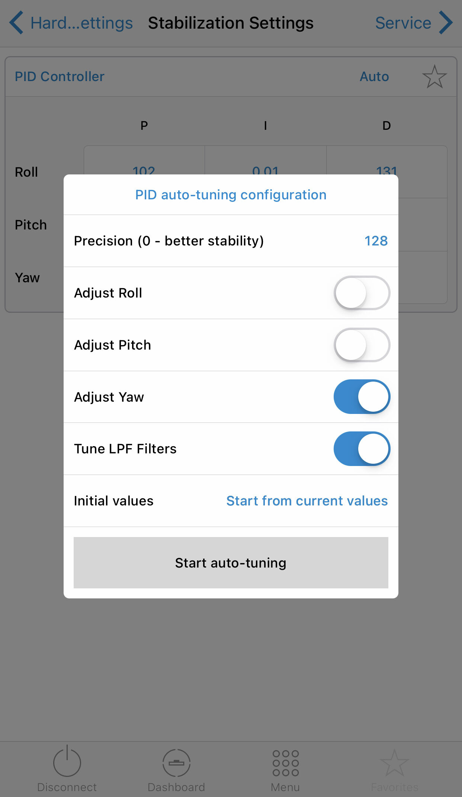Open the Dashboard tab icon

(x=176, y=763)
